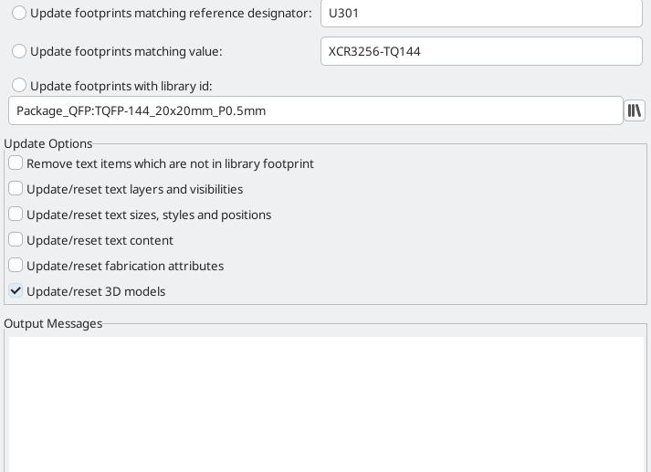Enable remove text items not in library
The image size is (651, 472).
pos(16,163)
